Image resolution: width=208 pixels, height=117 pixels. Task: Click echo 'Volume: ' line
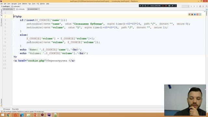point(54,53)
